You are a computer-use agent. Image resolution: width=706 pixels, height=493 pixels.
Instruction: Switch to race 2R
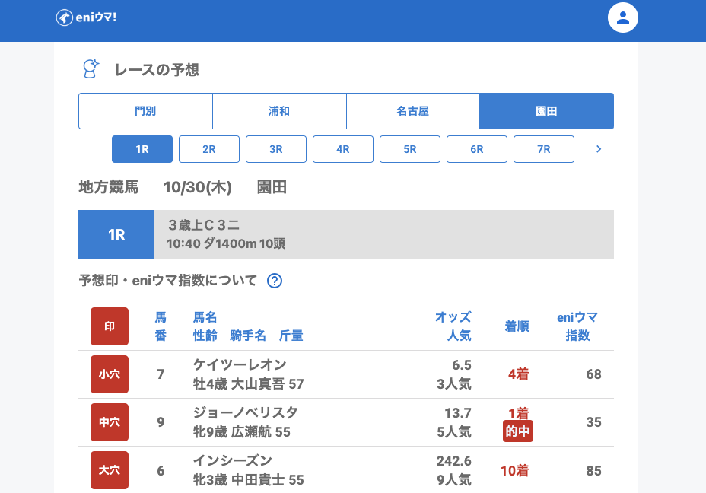pyautogui.click(x=209, y=149)
